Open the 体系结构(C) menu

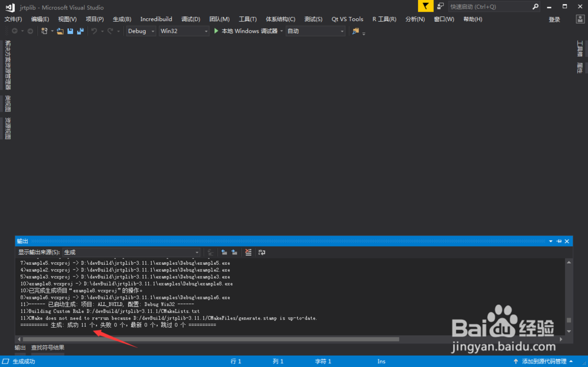[x=280, y=19]
